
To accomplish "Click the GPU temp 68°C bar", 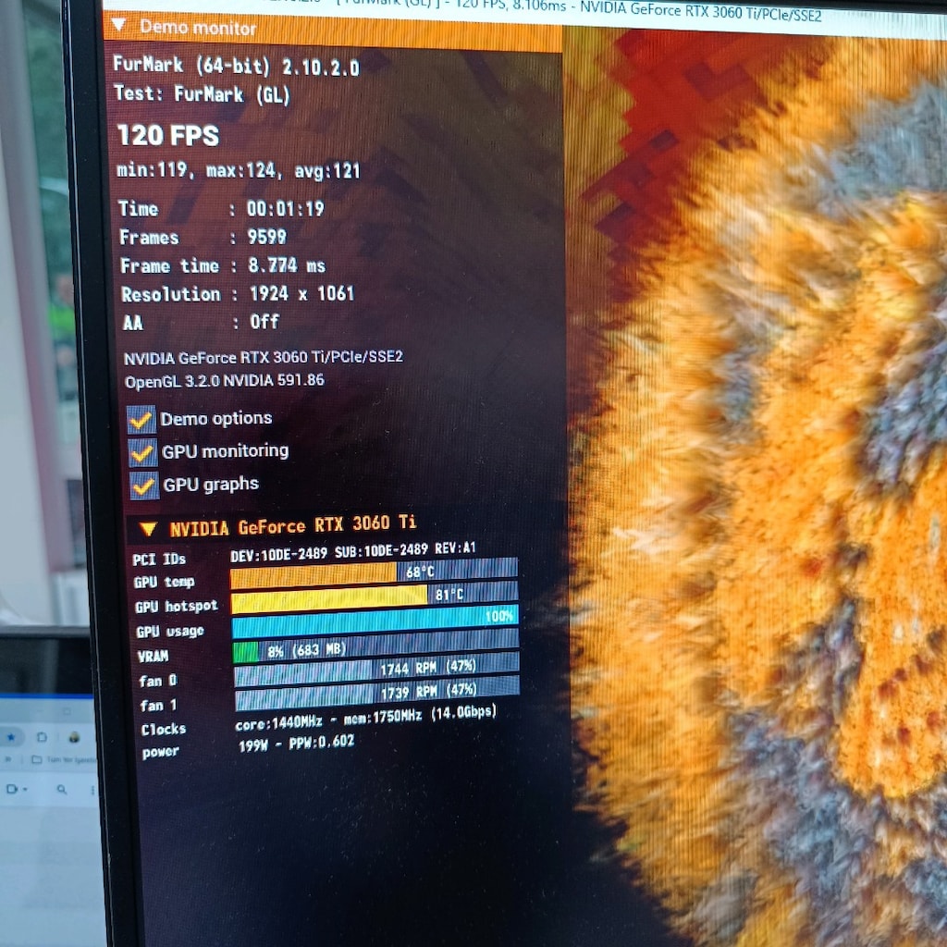I will (x=374, y=572).
